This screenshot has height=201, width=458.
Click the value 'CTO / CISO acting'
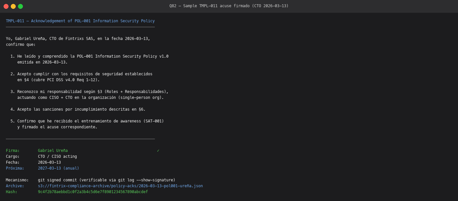(x=57, y=156)
